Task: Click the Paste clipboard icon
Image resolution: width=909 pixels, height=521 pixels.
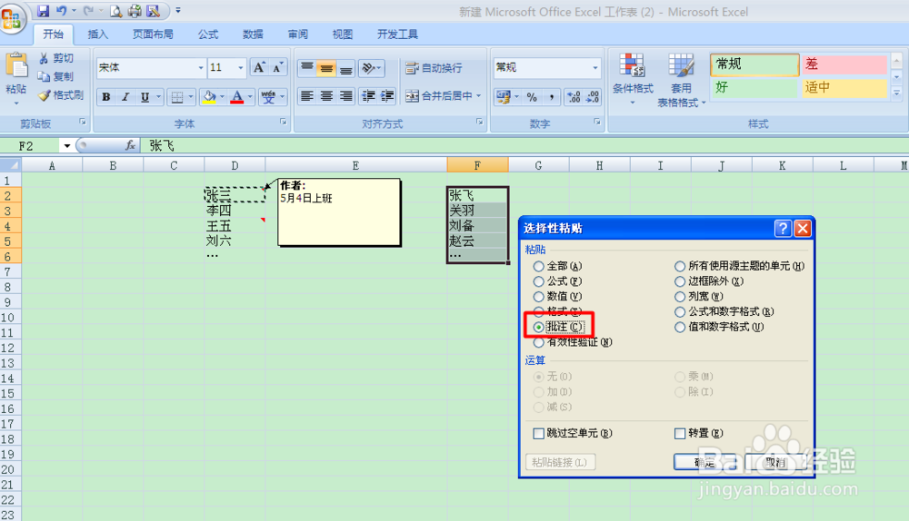Action: click(16, 66)
